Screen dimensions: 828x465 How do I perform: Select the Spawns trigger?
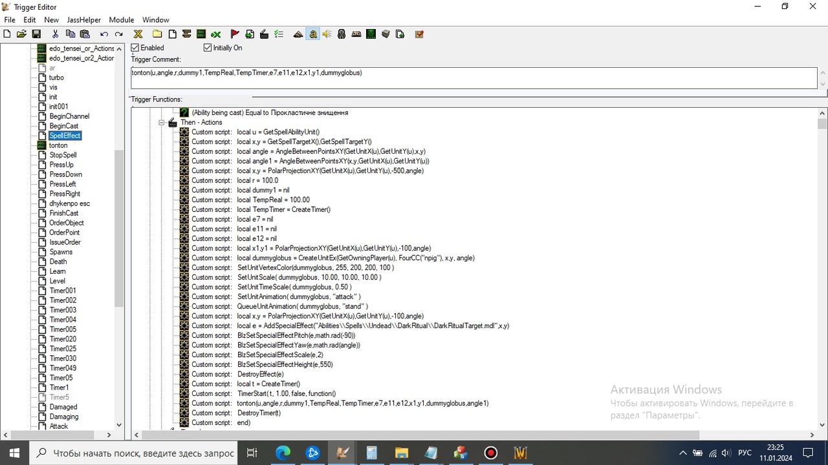pyautogui.click(x=61, y=252)
